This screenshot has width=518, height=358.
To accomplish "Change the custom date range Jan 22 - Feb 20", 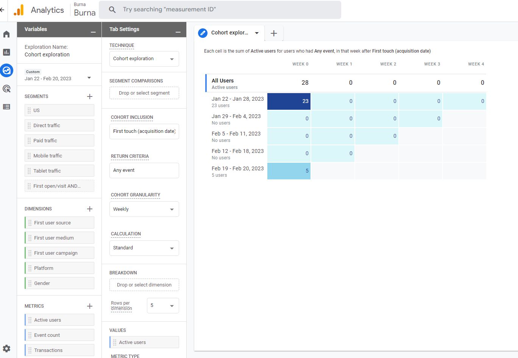I will tap(58, 78).
